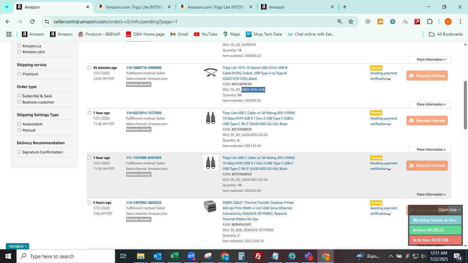
Task: Open the blue circular extension icon
Action: coord(393,22)
